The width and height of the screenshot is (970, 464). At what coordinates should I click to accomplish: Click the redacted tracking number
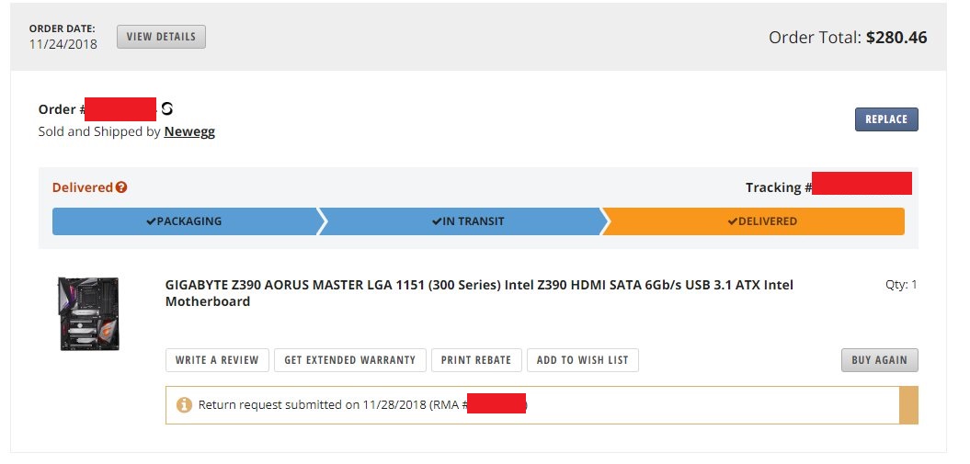click(862, 184)
